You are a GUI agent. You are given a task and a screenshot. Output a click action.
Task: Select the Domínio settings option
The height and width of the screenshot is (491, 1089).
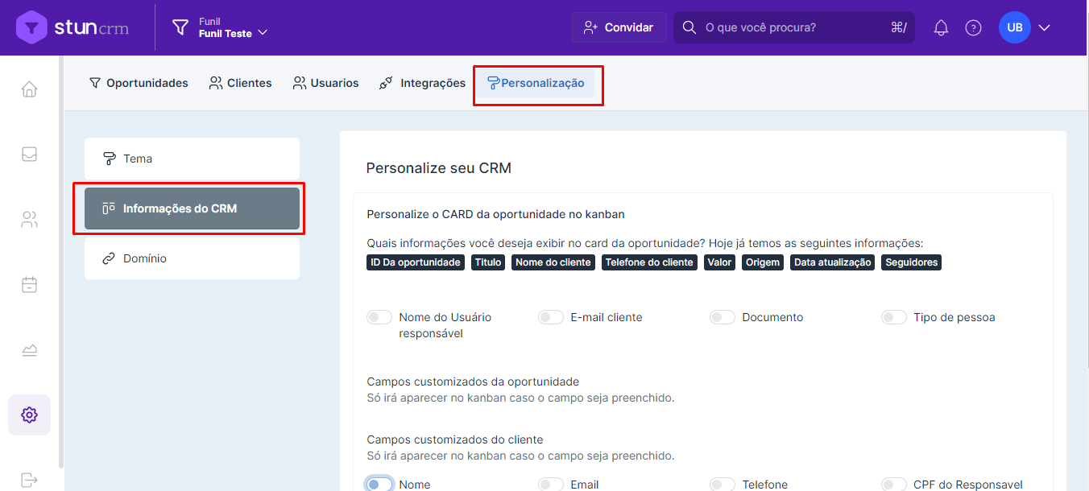[192, 258]
